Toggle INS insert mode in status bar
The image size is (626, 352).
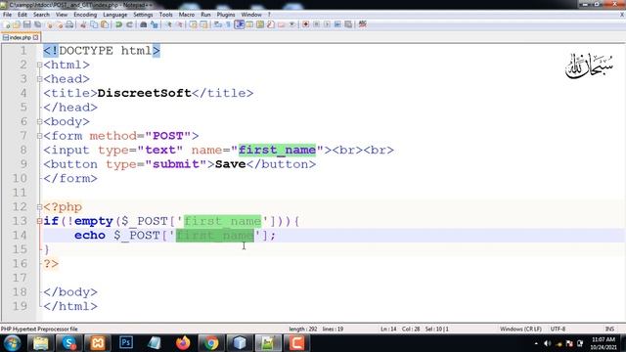click(609, 329)
